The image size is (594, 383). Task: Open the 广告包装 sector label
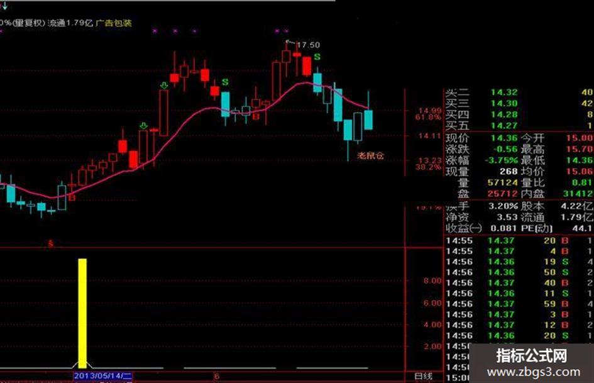coord(114,23)
